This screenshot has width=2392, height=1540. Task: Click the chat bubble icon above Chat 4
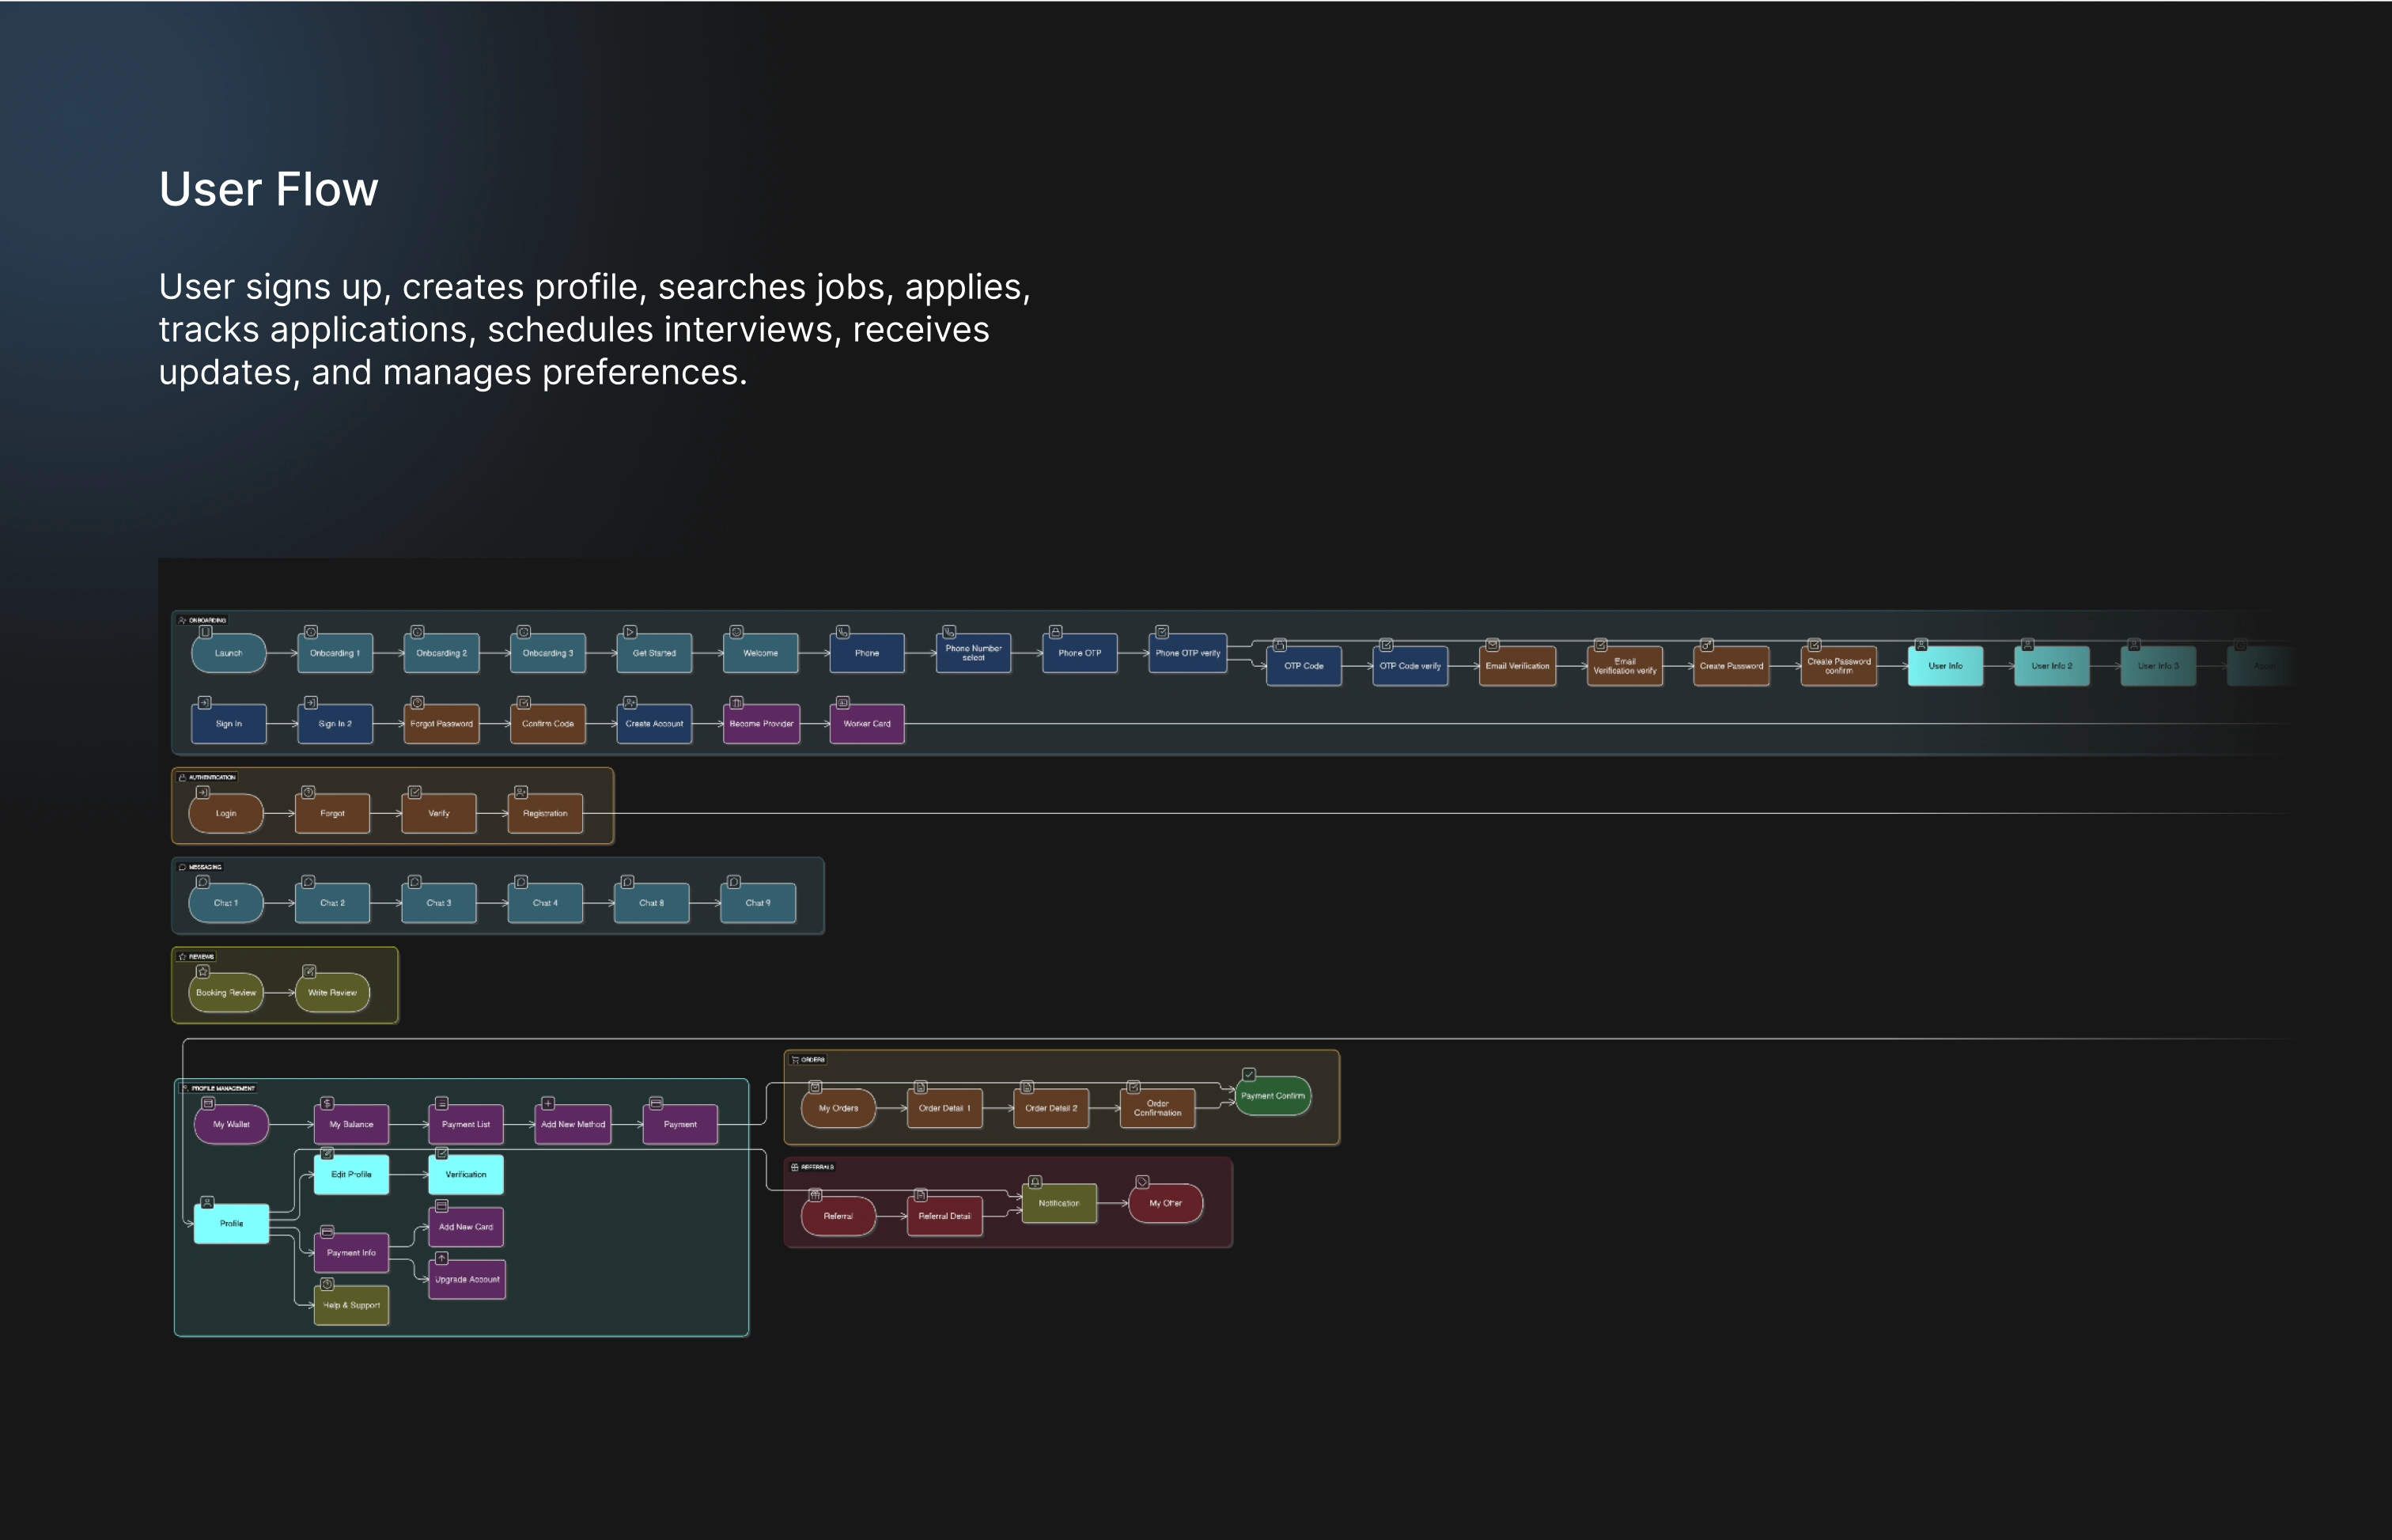[521, 882]
